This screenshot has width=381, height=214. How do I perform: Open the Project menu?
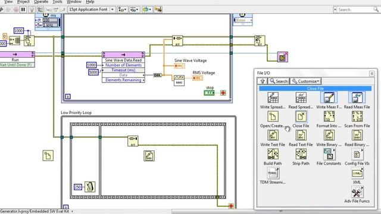[23, 2]
